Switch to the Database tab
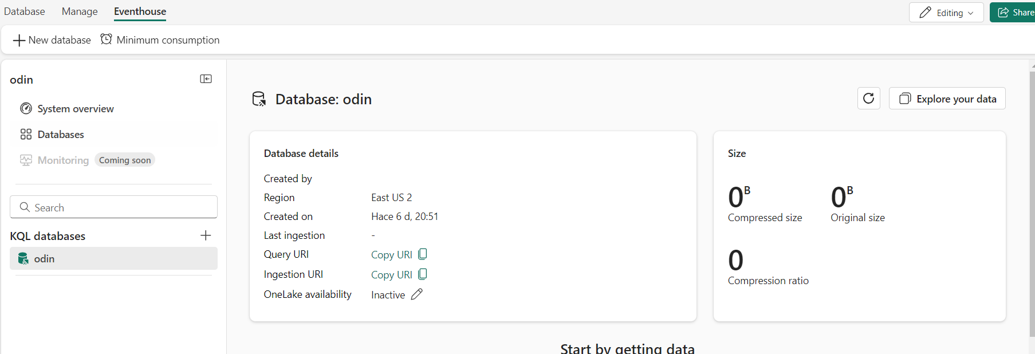This screenshot has width=1035, height=354. click(25, 11)
